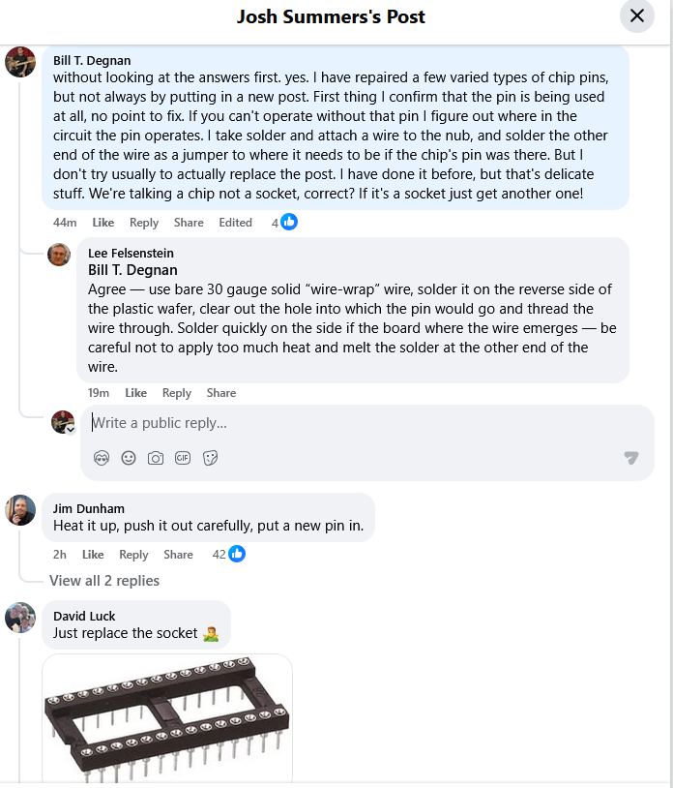This screenshot has height=788, width=673.
Task: Click the send reply arrow icon
Action: pyautogui.click(x=631, y=458)
